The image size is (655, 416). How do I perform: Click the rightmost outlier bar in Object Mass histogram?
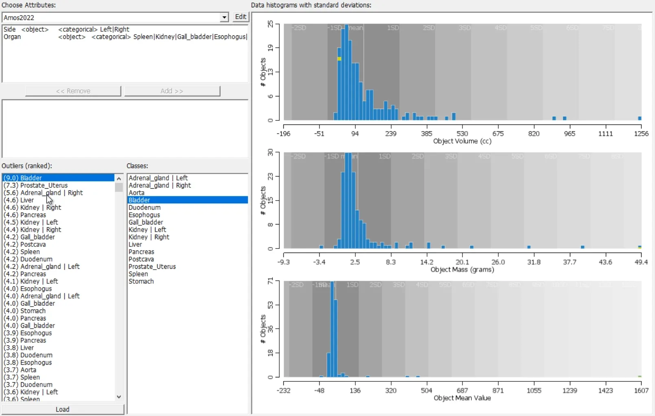[640, 247]
